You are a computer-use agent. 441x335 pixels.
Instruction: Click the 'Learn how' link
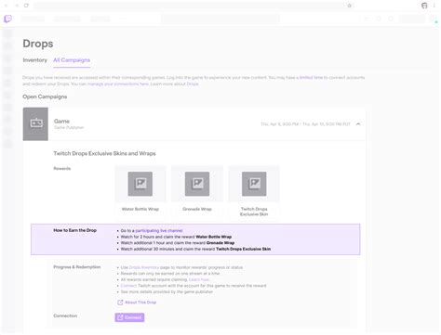[x=199, y=279]
